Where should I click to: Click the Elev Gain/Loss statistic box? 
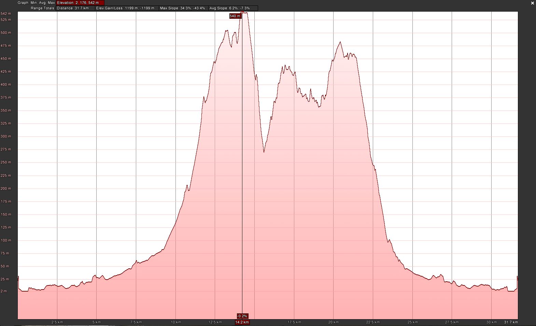click(x=126, y=8)
